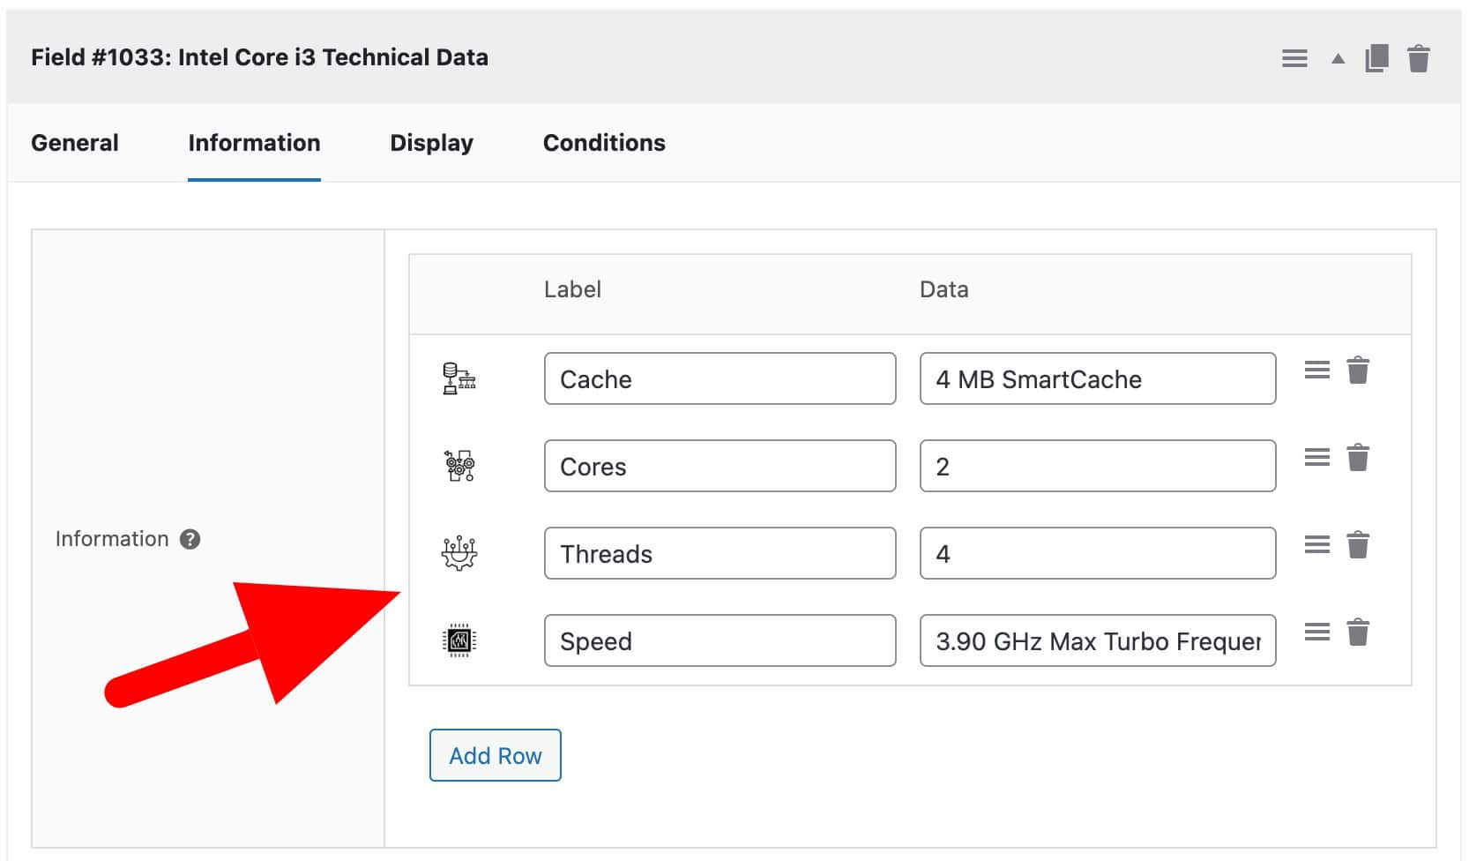Switch to the General tab
Screen dimensions: 1469x861
(x=74, y=142)
